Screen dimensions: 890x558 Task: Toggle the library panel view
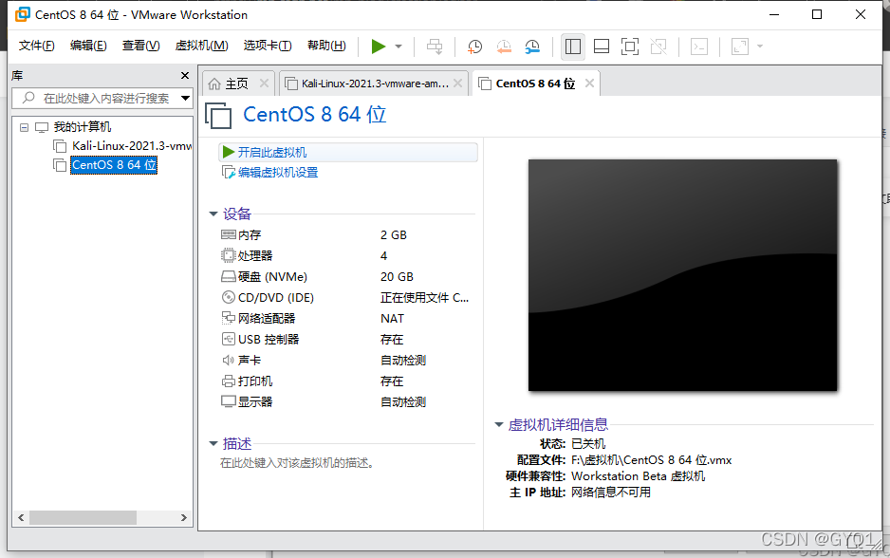(572, 46)
